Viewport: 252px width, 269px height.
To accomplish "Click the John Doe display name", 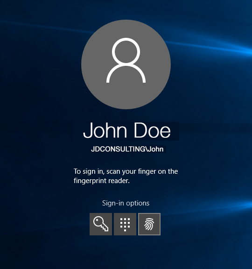I will 127,130.
